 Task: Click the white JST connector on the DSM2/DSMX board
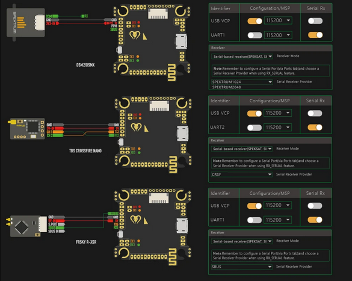pyautogui.click(x=158, y=14)
